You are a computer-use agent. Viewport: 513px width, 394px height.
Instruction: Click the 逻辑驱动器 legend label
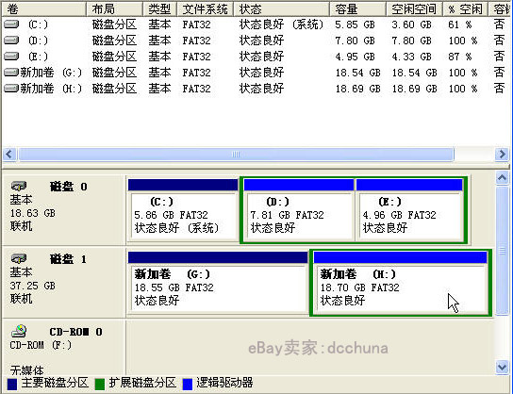pyautogui.click(x=224, y=383)
